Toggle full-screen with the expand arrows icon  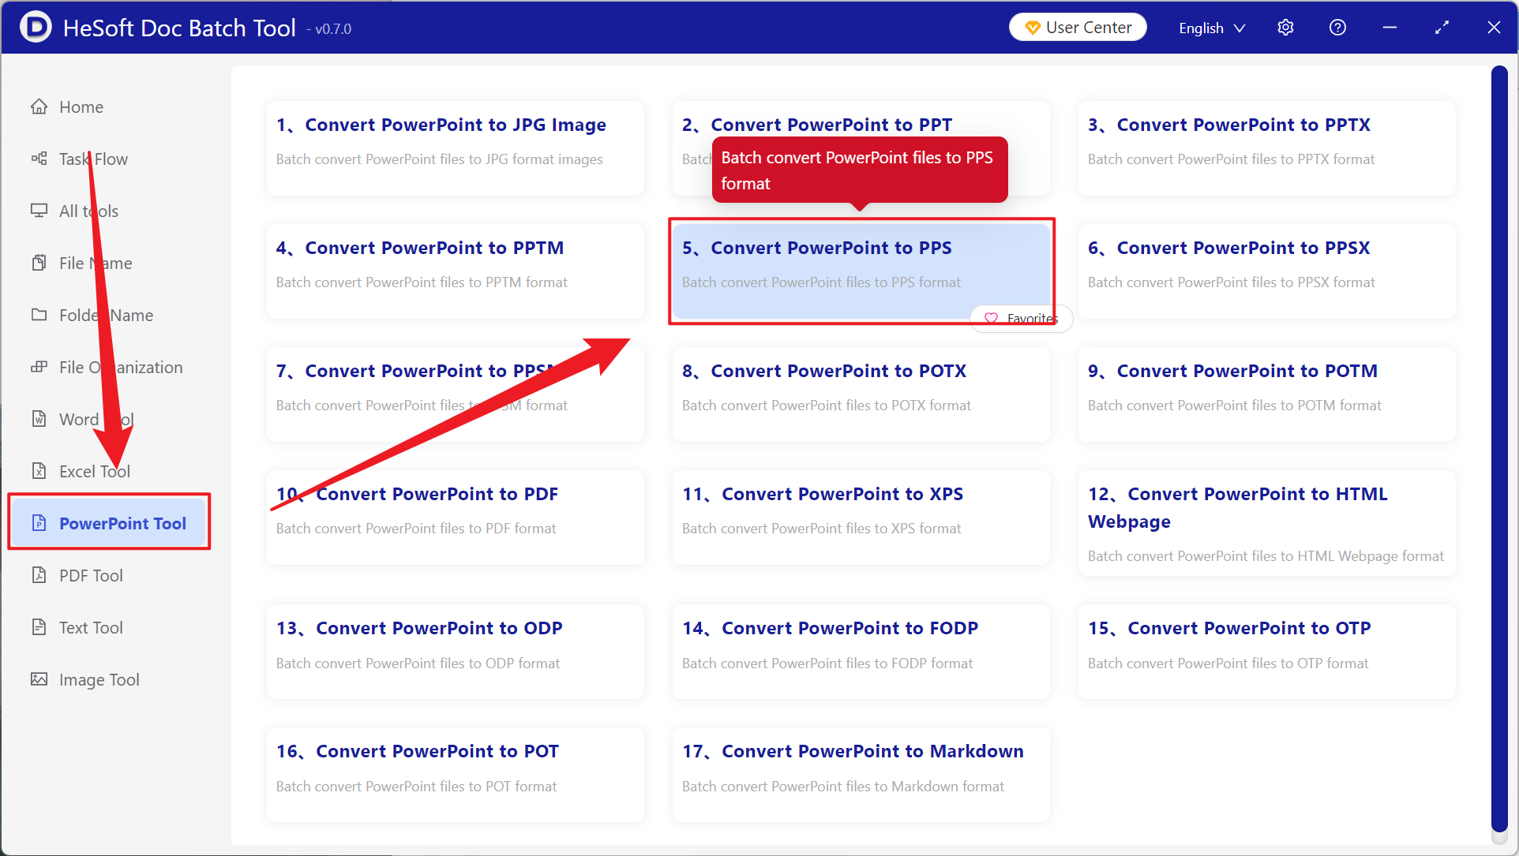[1442, 28]
